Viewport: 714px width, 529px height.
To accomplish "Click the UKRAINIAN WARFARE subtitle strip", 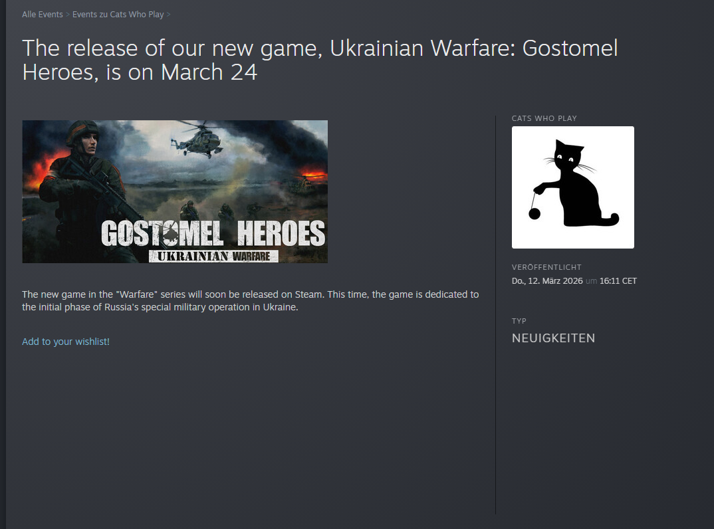I will pos(213,257).
